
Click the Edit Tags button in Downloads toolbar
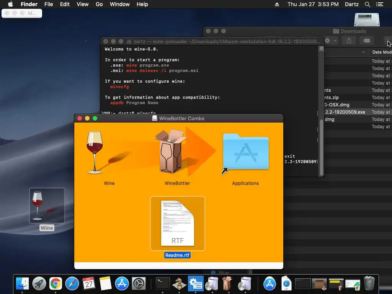[366, 41]
